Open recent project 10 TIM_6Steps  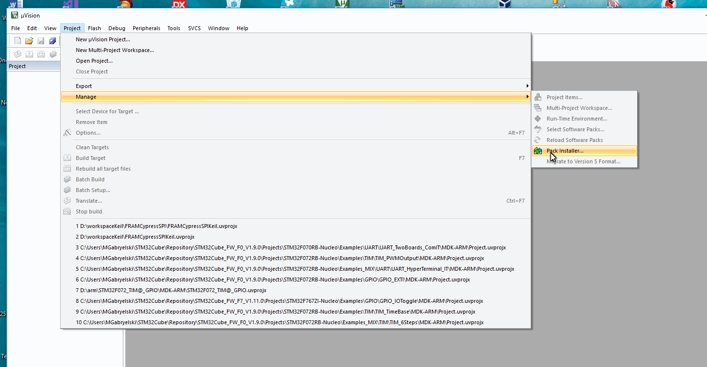tap(295, 322)
